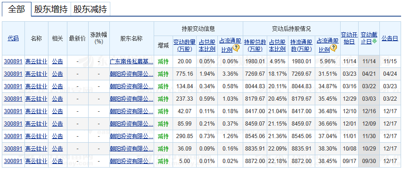Switch to the 全部 tab

17,9
